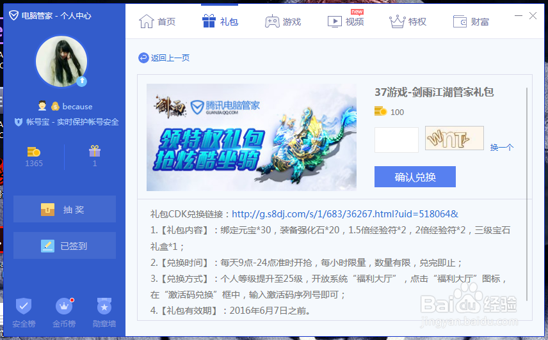
Task: Focus the captcha input field
Action: [x=396, y=140]
